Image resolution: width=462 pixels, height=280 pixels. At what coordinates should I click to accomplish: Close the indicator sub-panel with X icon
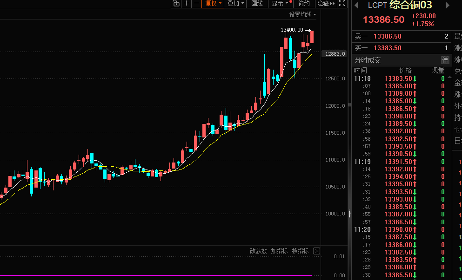click(x=316, y=251)
